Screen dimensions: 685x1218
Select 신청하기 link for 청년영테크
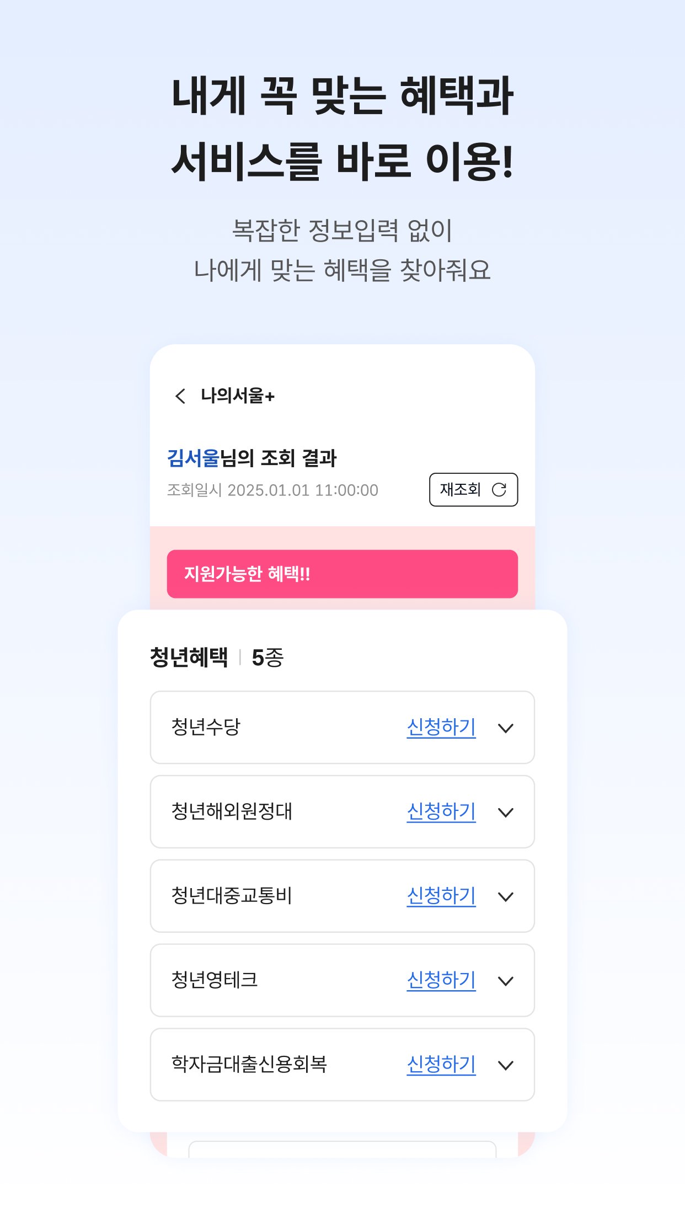pos(441,980)
